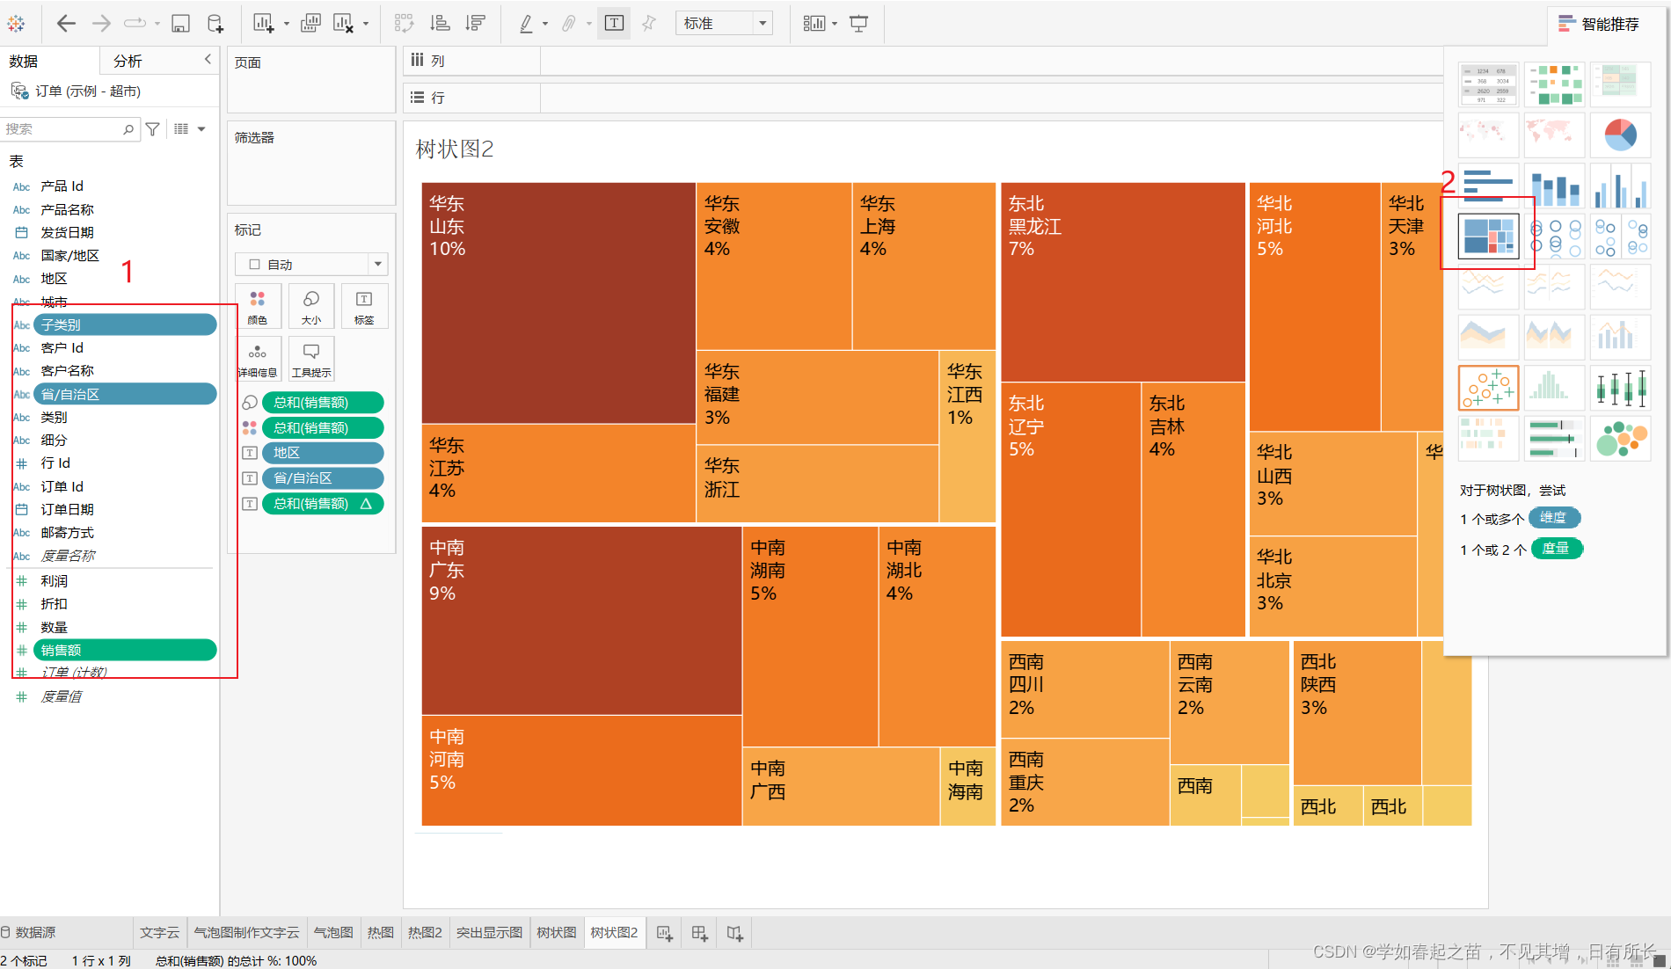The width and height of the screenshot is (1671, 969).
Task: Click the new worksheet chart icon
Action: coord(263,24)
